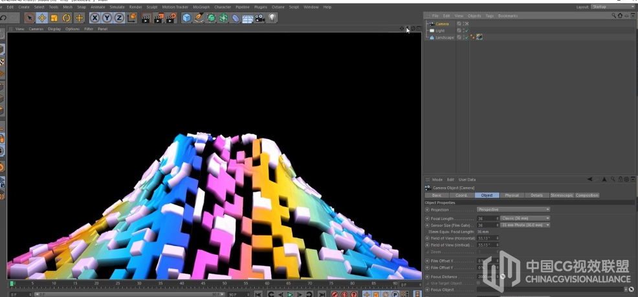This screenshot has width=638, height=297.
Task: Select the Move tool
Action: (x=42, y=18)
